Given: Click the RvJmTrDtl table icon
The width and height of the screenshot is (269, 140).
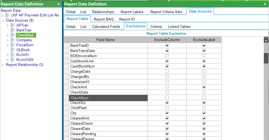Looking at the screenshot, I should point(13,60).
